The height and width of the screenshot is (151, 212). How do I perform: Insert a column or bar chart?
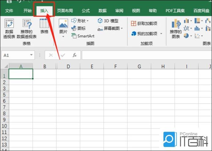click(x=186, y=21)
